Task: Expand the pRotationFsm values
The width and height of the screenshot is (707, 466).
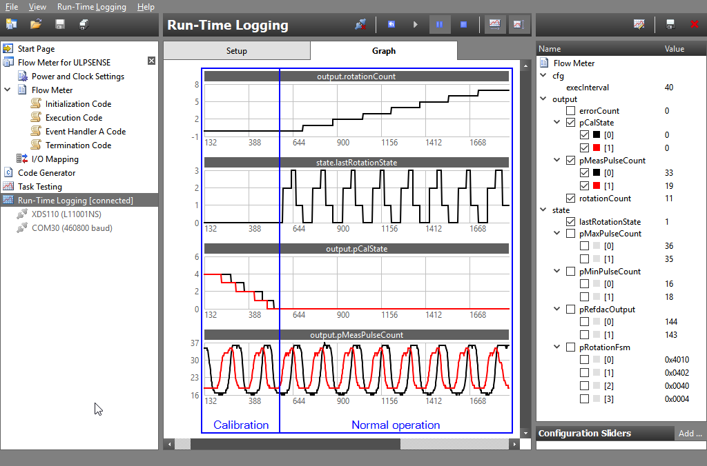Action: (x=556, y=347)
